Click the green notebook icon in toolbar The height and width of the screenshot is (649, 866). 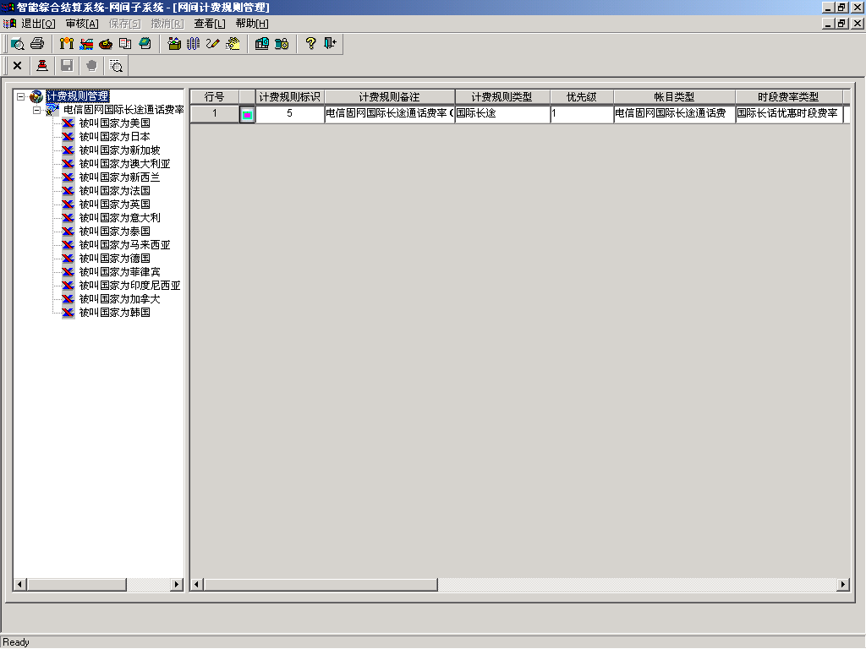(145, 44)
